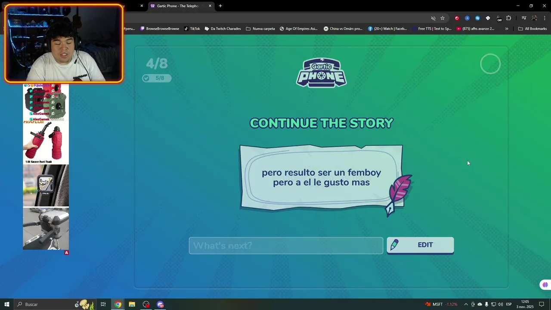The height and width of the screenshot is (310, 551).
Task: Click the bicycle handlebar thumbnail
Action: (x=46, y=229)
